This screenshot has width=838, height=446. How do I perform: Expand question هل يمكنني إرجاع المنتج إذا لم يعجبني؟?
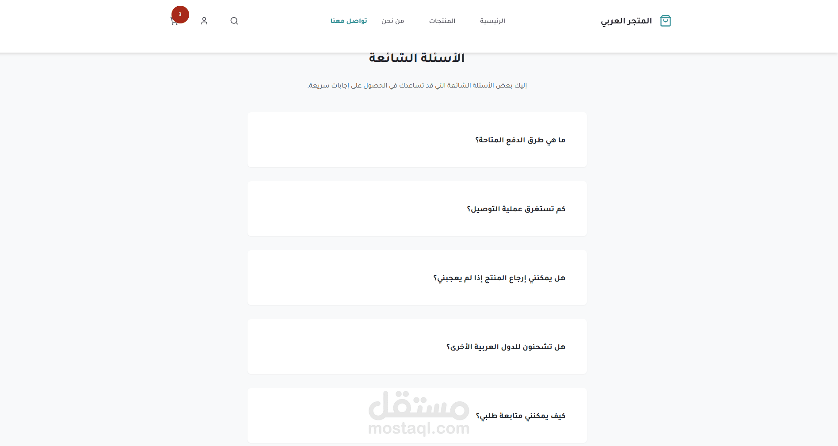coord(417,278)
